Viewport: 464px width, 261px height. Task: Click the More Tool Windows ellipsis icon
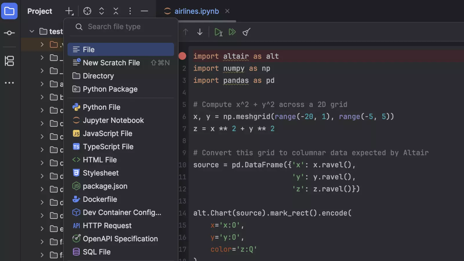point(9,83)
